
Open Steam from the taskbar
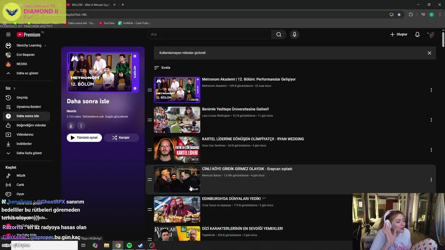click(140, 245)
